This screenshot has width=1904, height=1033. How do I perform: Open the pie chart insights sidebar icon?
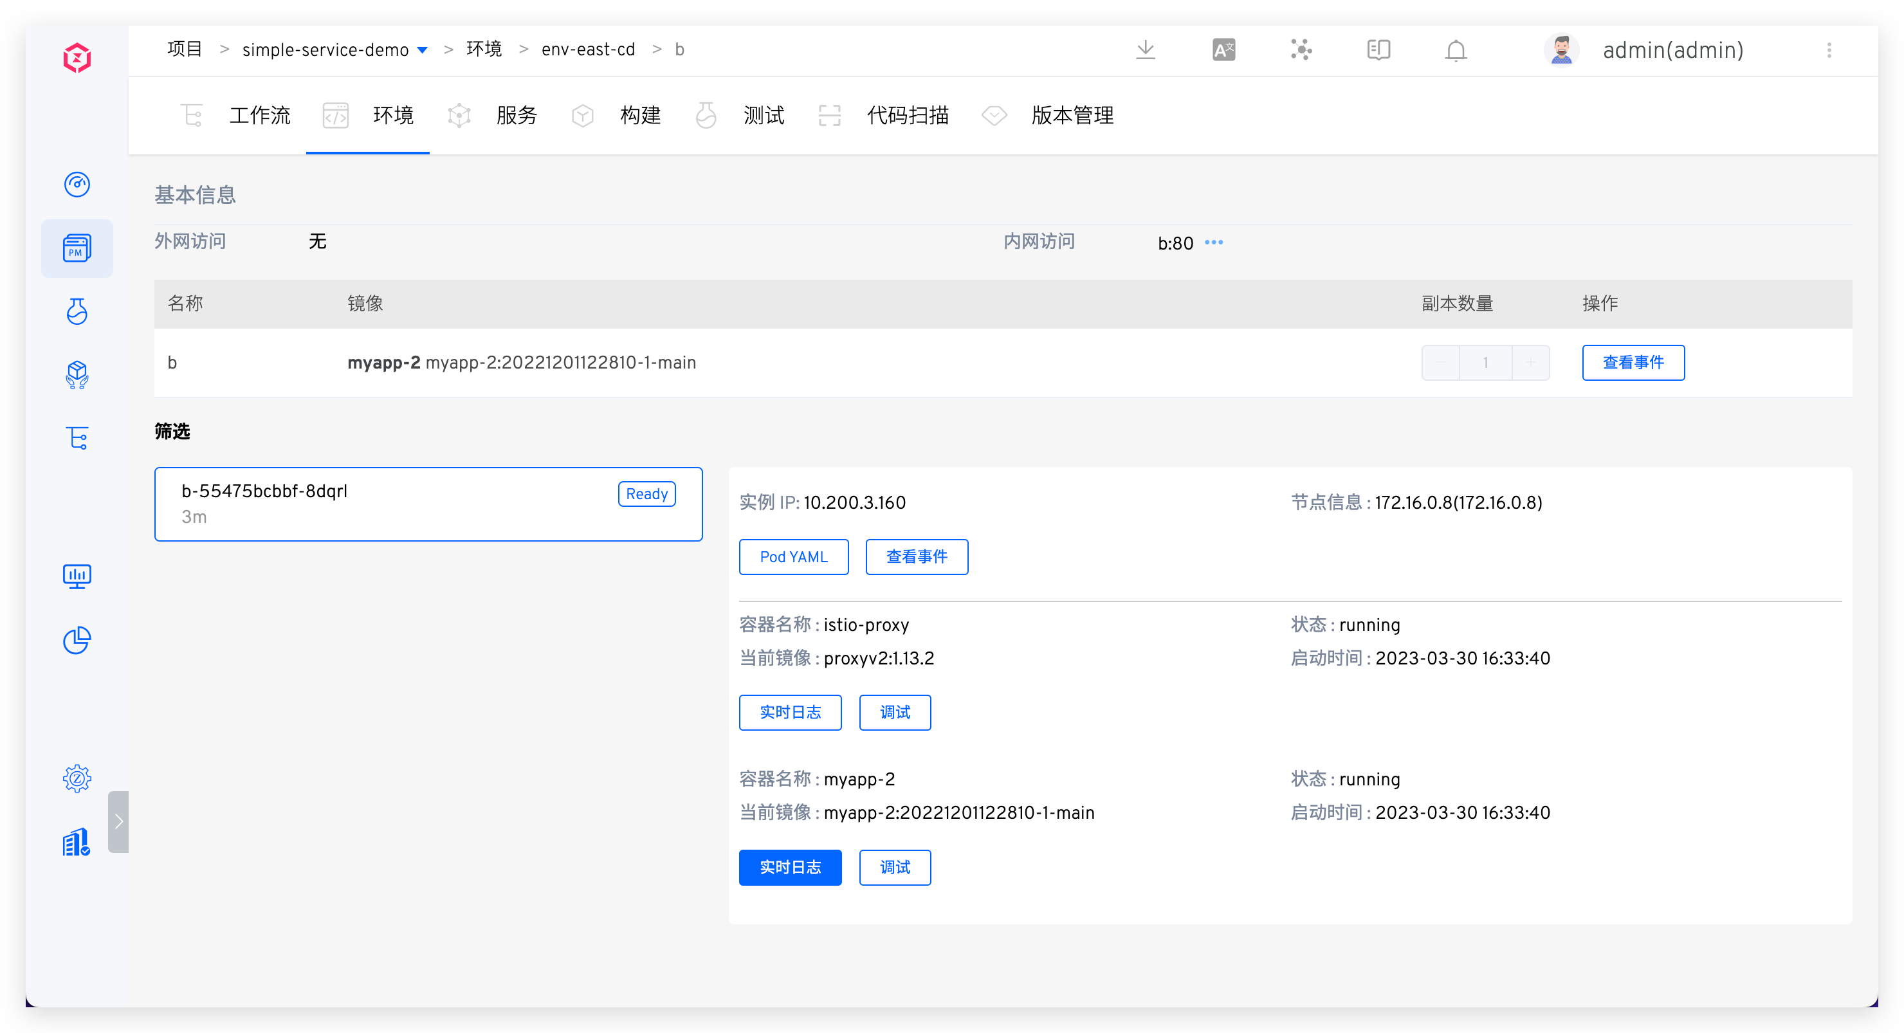click(x=77, y=640)
